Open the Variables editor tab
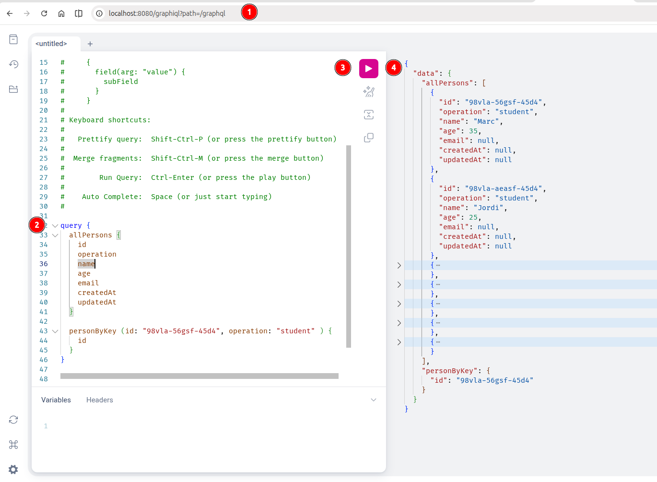The height and width of the screenshot is (482, 657). (56, 400)
